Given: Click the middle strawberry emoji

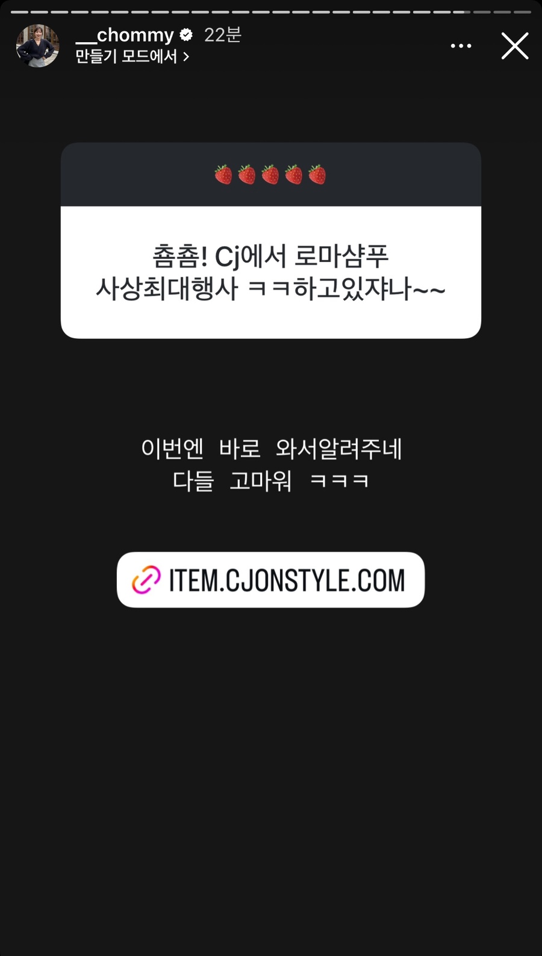Looking at the screenshot, I should tap(270, 175).
